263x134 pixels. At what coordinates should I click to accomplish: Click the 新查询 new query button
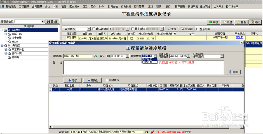tap(187, 29)
